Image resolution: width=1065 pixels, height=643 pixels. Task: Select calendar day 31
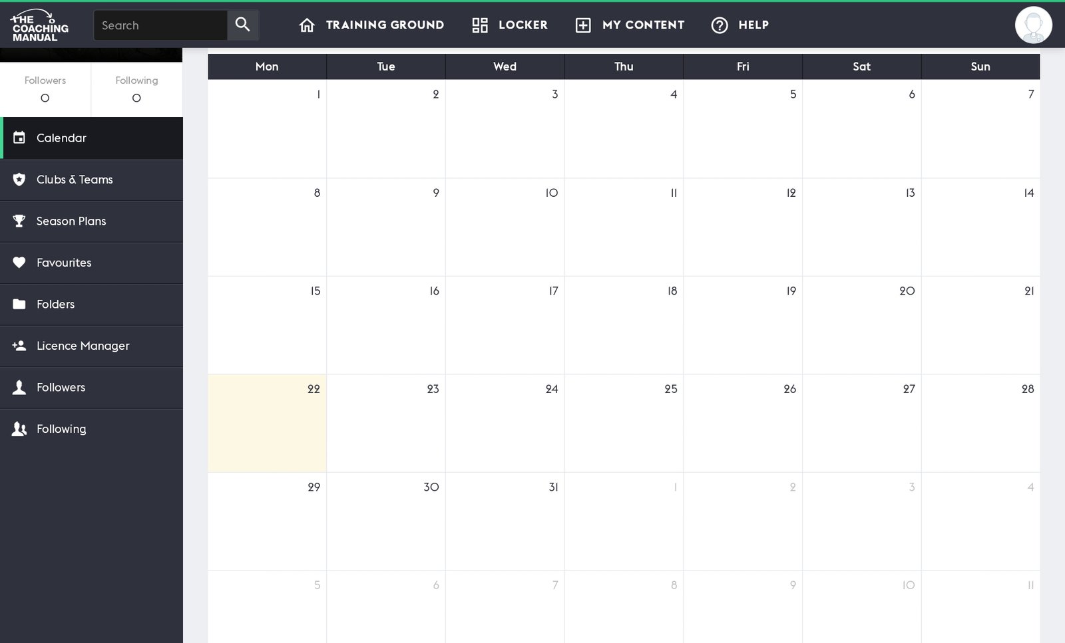pos(505,521)
